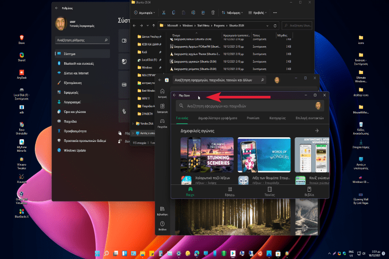Go up one folder level in File Explorer
The image size is (389, 259).
[154, 25]
